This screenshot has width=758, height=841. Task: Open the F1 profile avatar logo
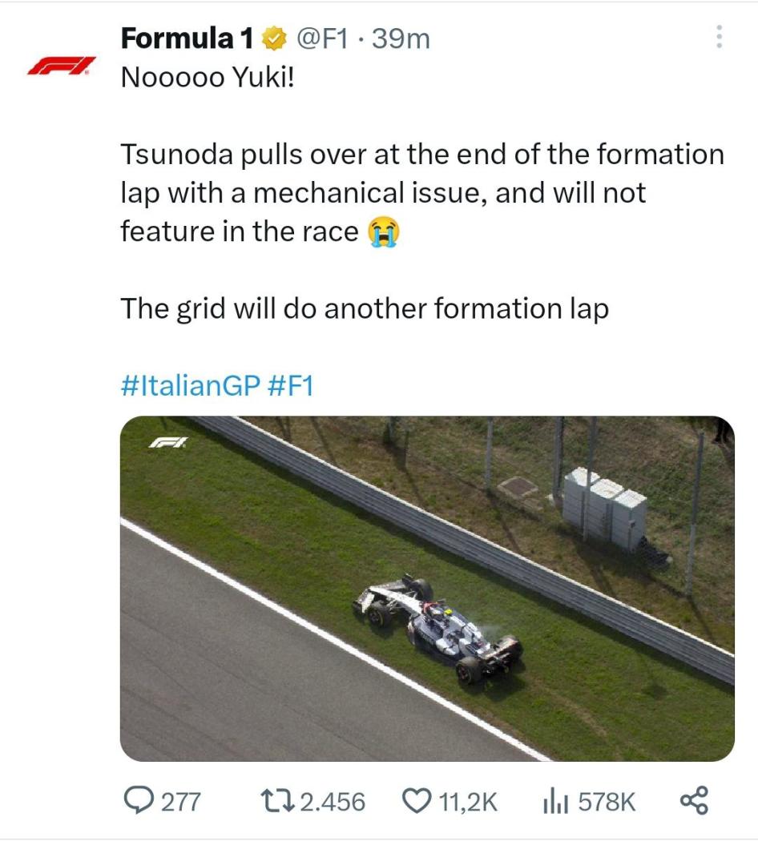tap(62, 66)
